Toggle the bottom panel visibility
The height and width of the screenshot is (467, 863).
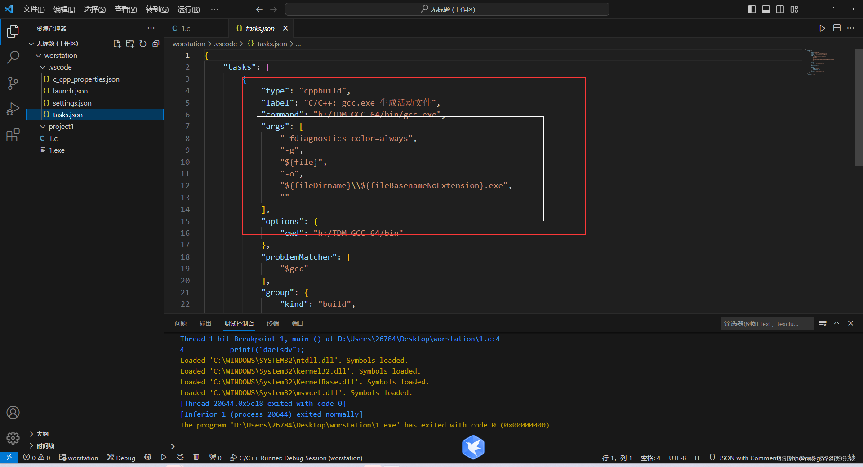[765, 9]
